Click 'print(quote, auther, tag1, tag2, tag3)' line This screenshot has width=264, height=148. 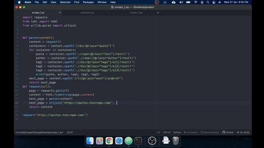(x=68, y=74)
